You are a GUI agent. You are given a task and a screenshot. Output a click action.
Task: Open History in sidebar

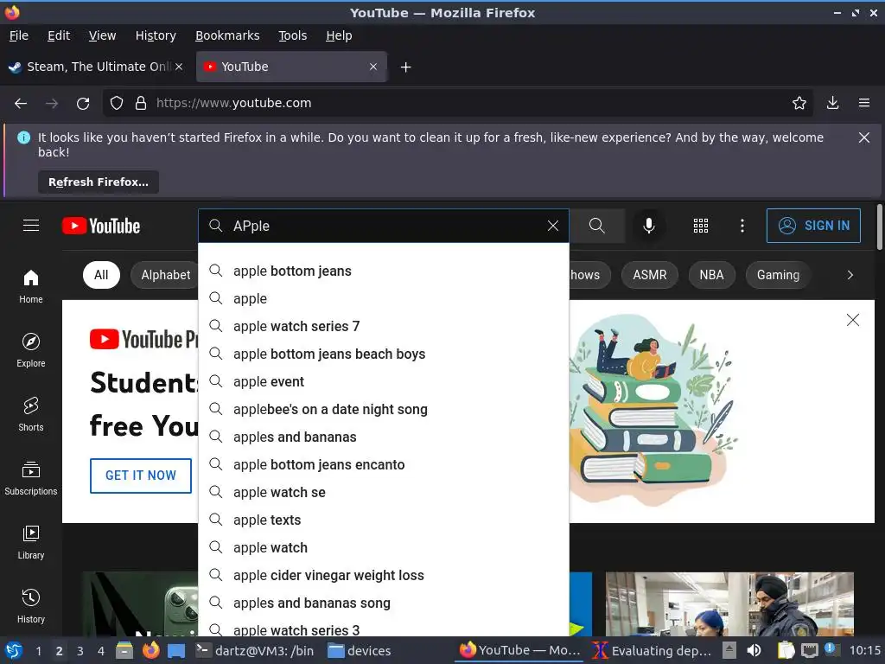(31, 606)
